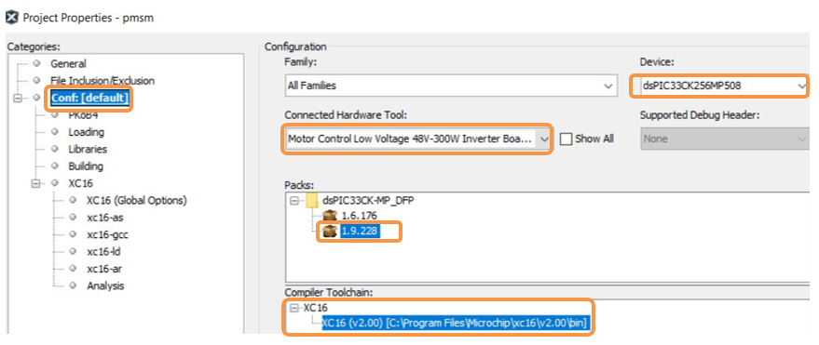Open File Inclusion/Exclusion category
This screenshot has height=345, width=819.
[x=102, y=81]
